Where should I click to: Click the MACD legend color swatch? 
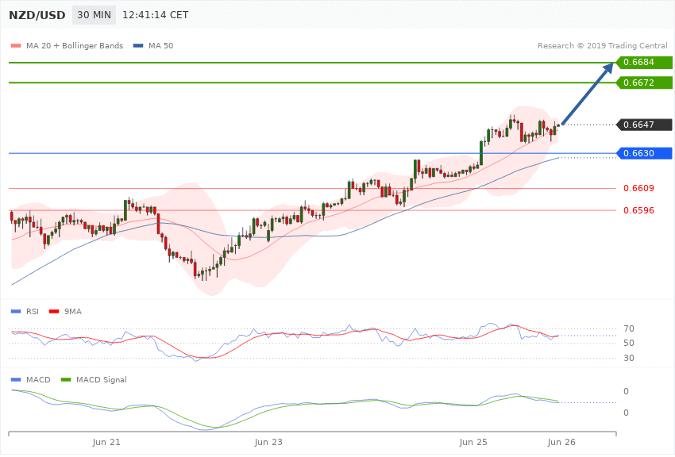pos(16,380)
